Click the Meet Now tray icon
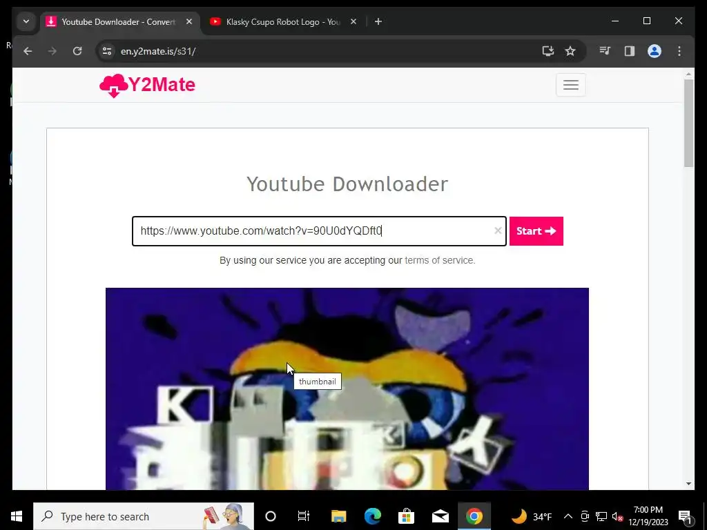 coord(585,516)
